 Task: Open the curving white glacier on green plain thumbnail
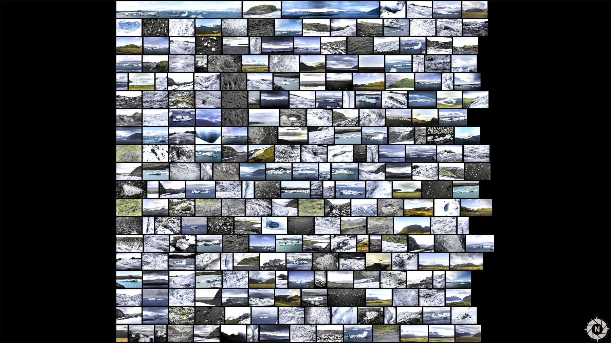[449, 100]
